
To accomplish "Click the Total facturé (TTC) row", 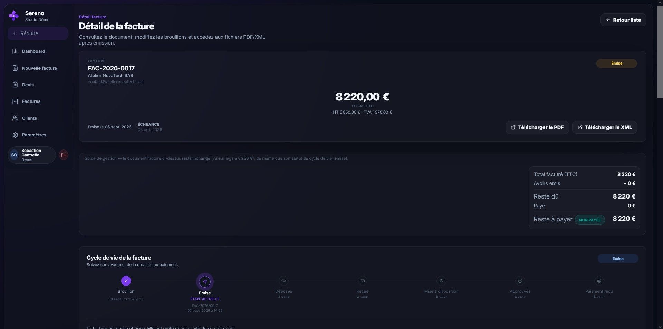I will (584, 174).
